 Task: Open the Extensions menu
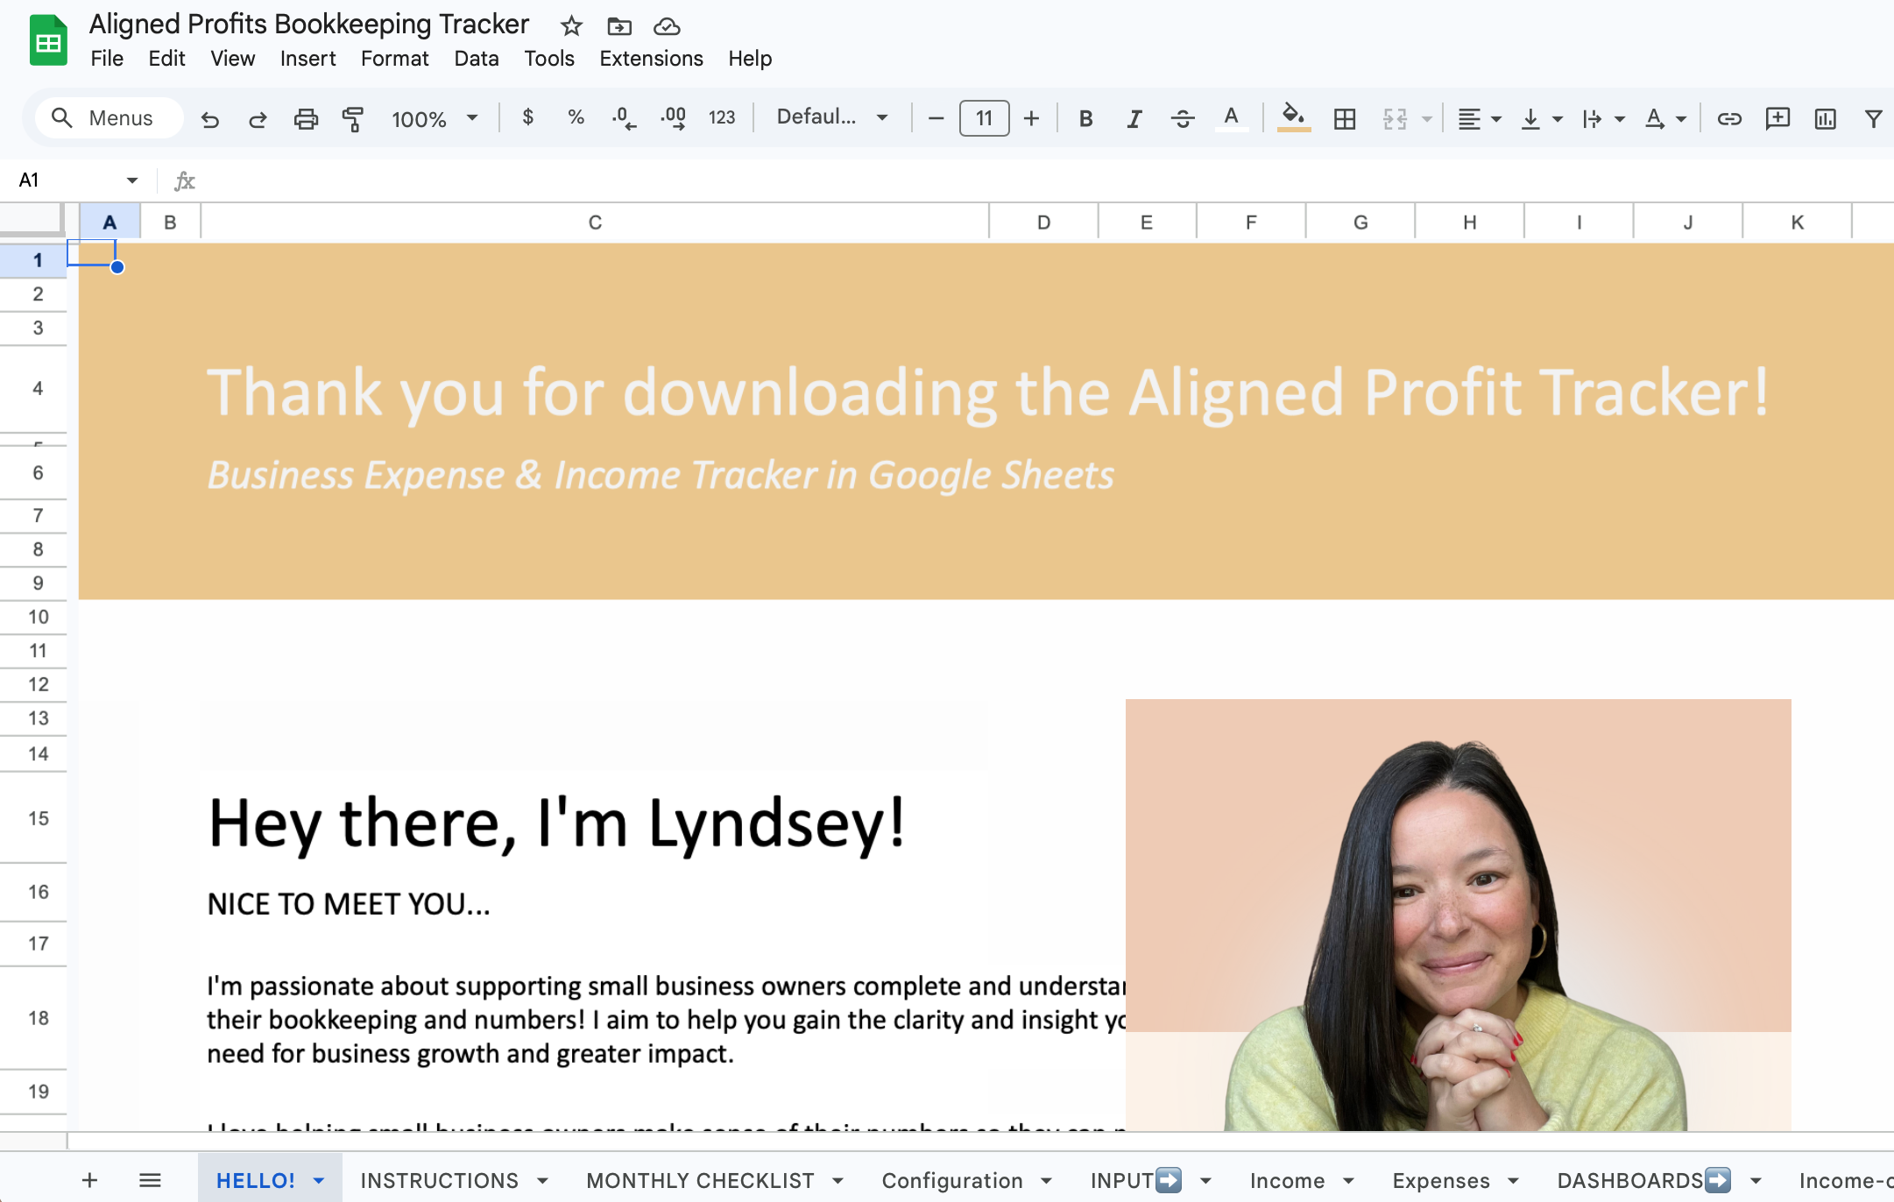pyautogui.click(x=651, y=59)
